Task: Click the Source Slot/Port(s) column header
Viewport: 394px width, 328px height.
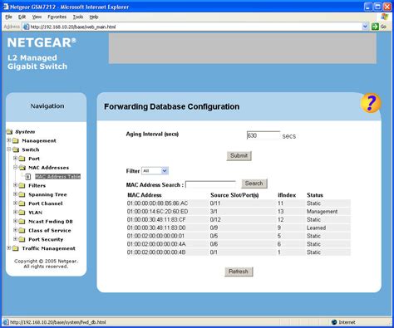Action: 234,195
